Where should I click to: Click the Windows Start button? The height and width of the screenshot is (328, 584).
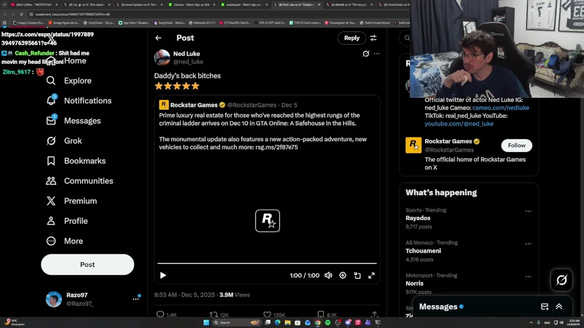pos(206,323)
